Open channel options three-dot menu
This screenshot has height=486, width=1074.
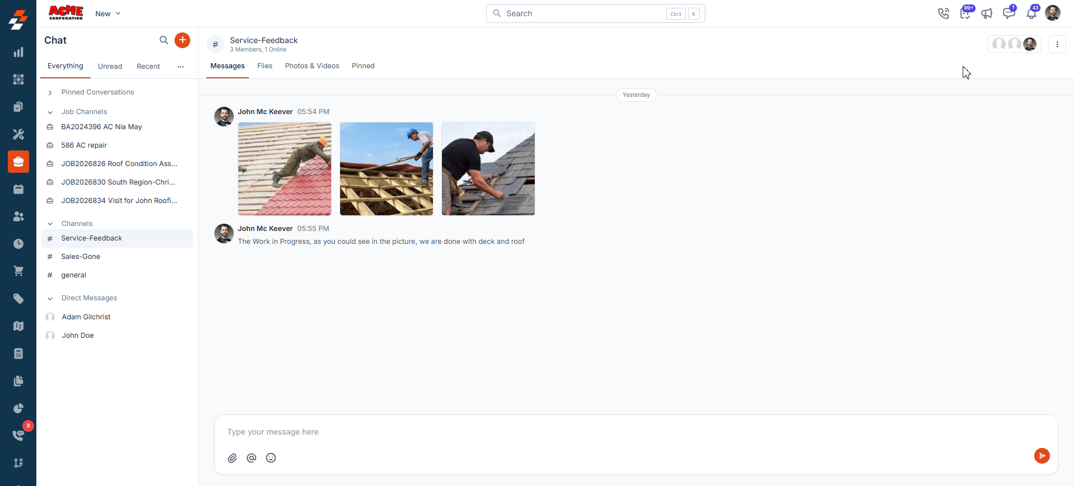click(x=1057, y=44)
